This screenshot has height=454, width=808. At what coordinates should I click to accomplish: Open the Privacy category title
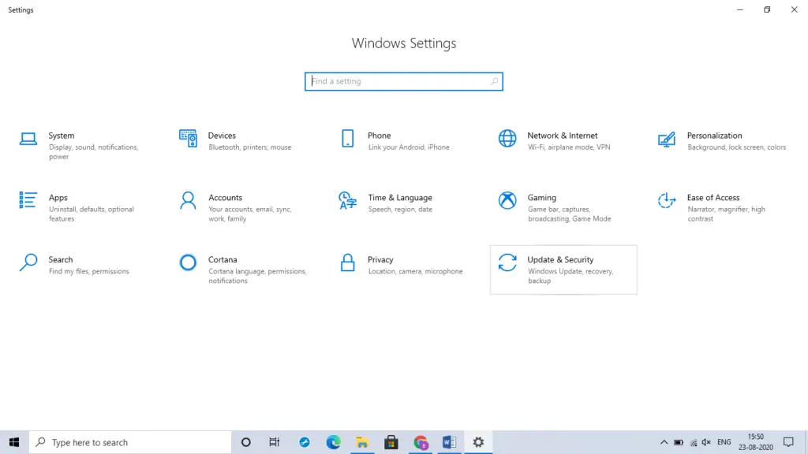tap(380, 259)
